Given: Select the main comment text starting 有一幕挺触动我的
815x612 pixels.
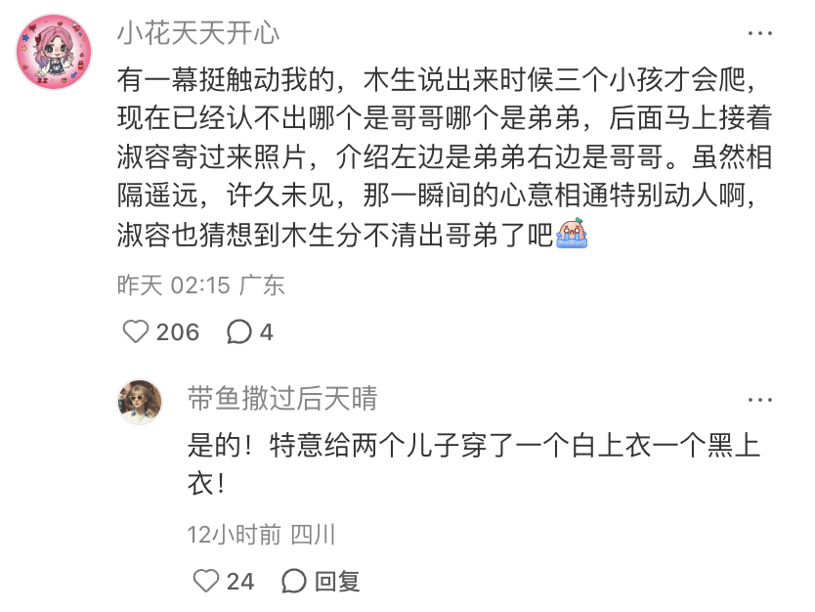Looking at the screenshot, I should (x=445, y=157).
